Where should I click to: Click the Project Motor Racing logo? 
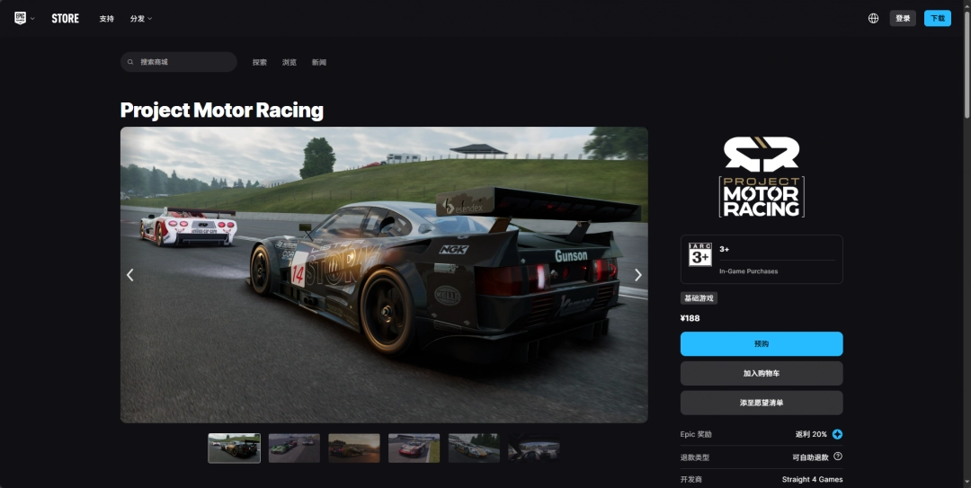coord(762,177)
